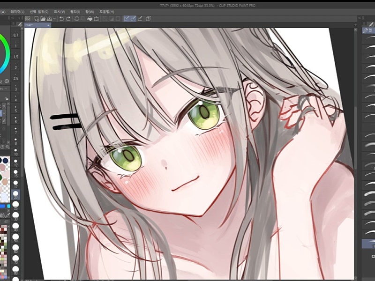The image size is (375, 281).
Task: Open the 표시(V) View menu
Action: (59, 11)
